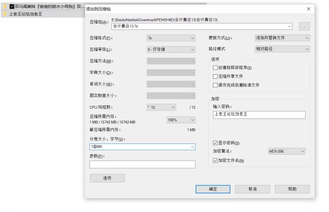This screenshot has height=212, width=329.
Task: Open the 更新方式 添加并替换文件 dropdown
Action: click(282, 38)
